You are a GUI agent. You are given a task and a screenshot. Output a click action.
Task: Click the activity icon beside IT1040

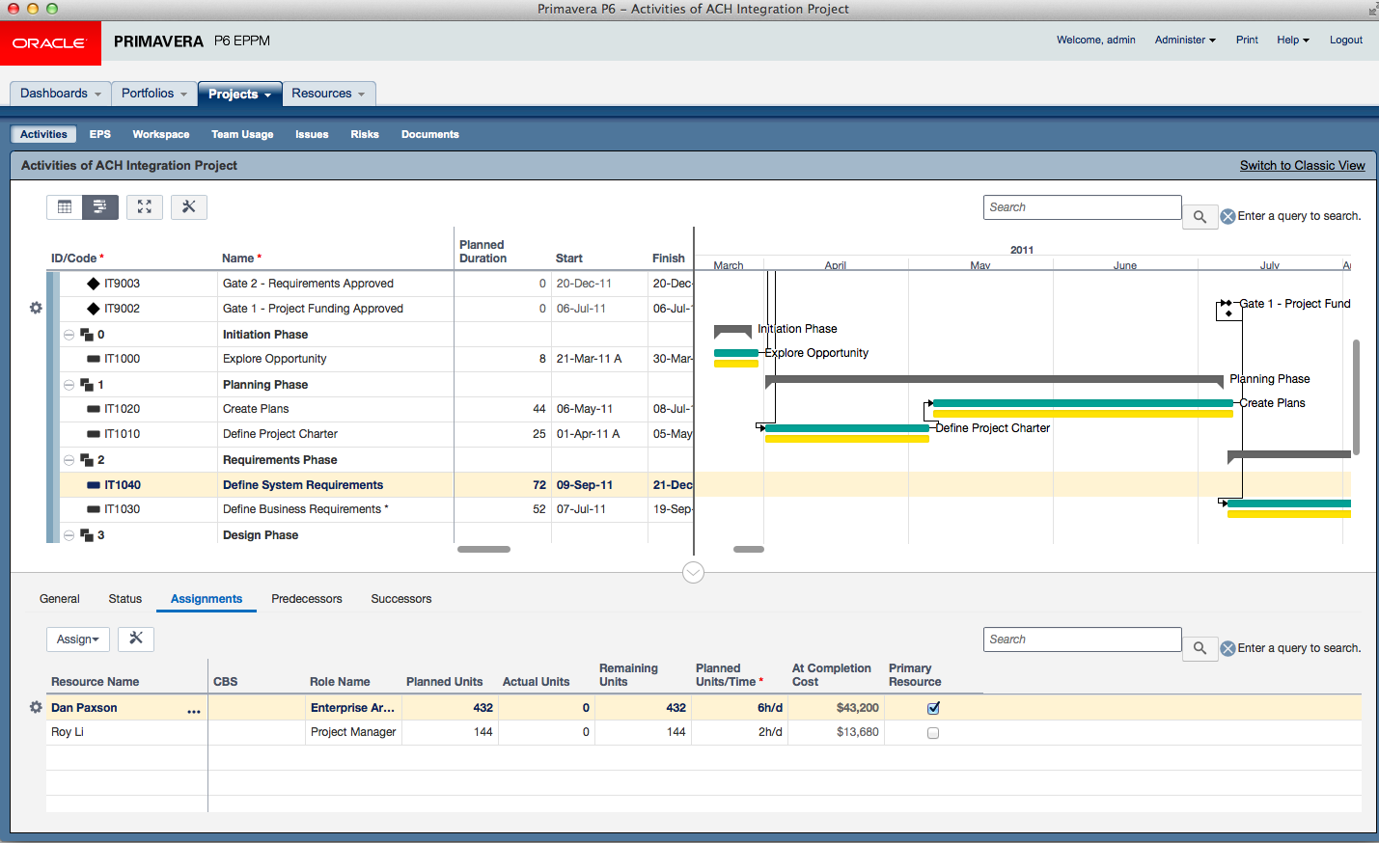click(x=94, y=485)
